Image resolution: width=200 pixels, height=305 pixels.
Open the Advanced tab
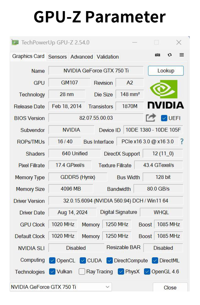tap(82, 57)
